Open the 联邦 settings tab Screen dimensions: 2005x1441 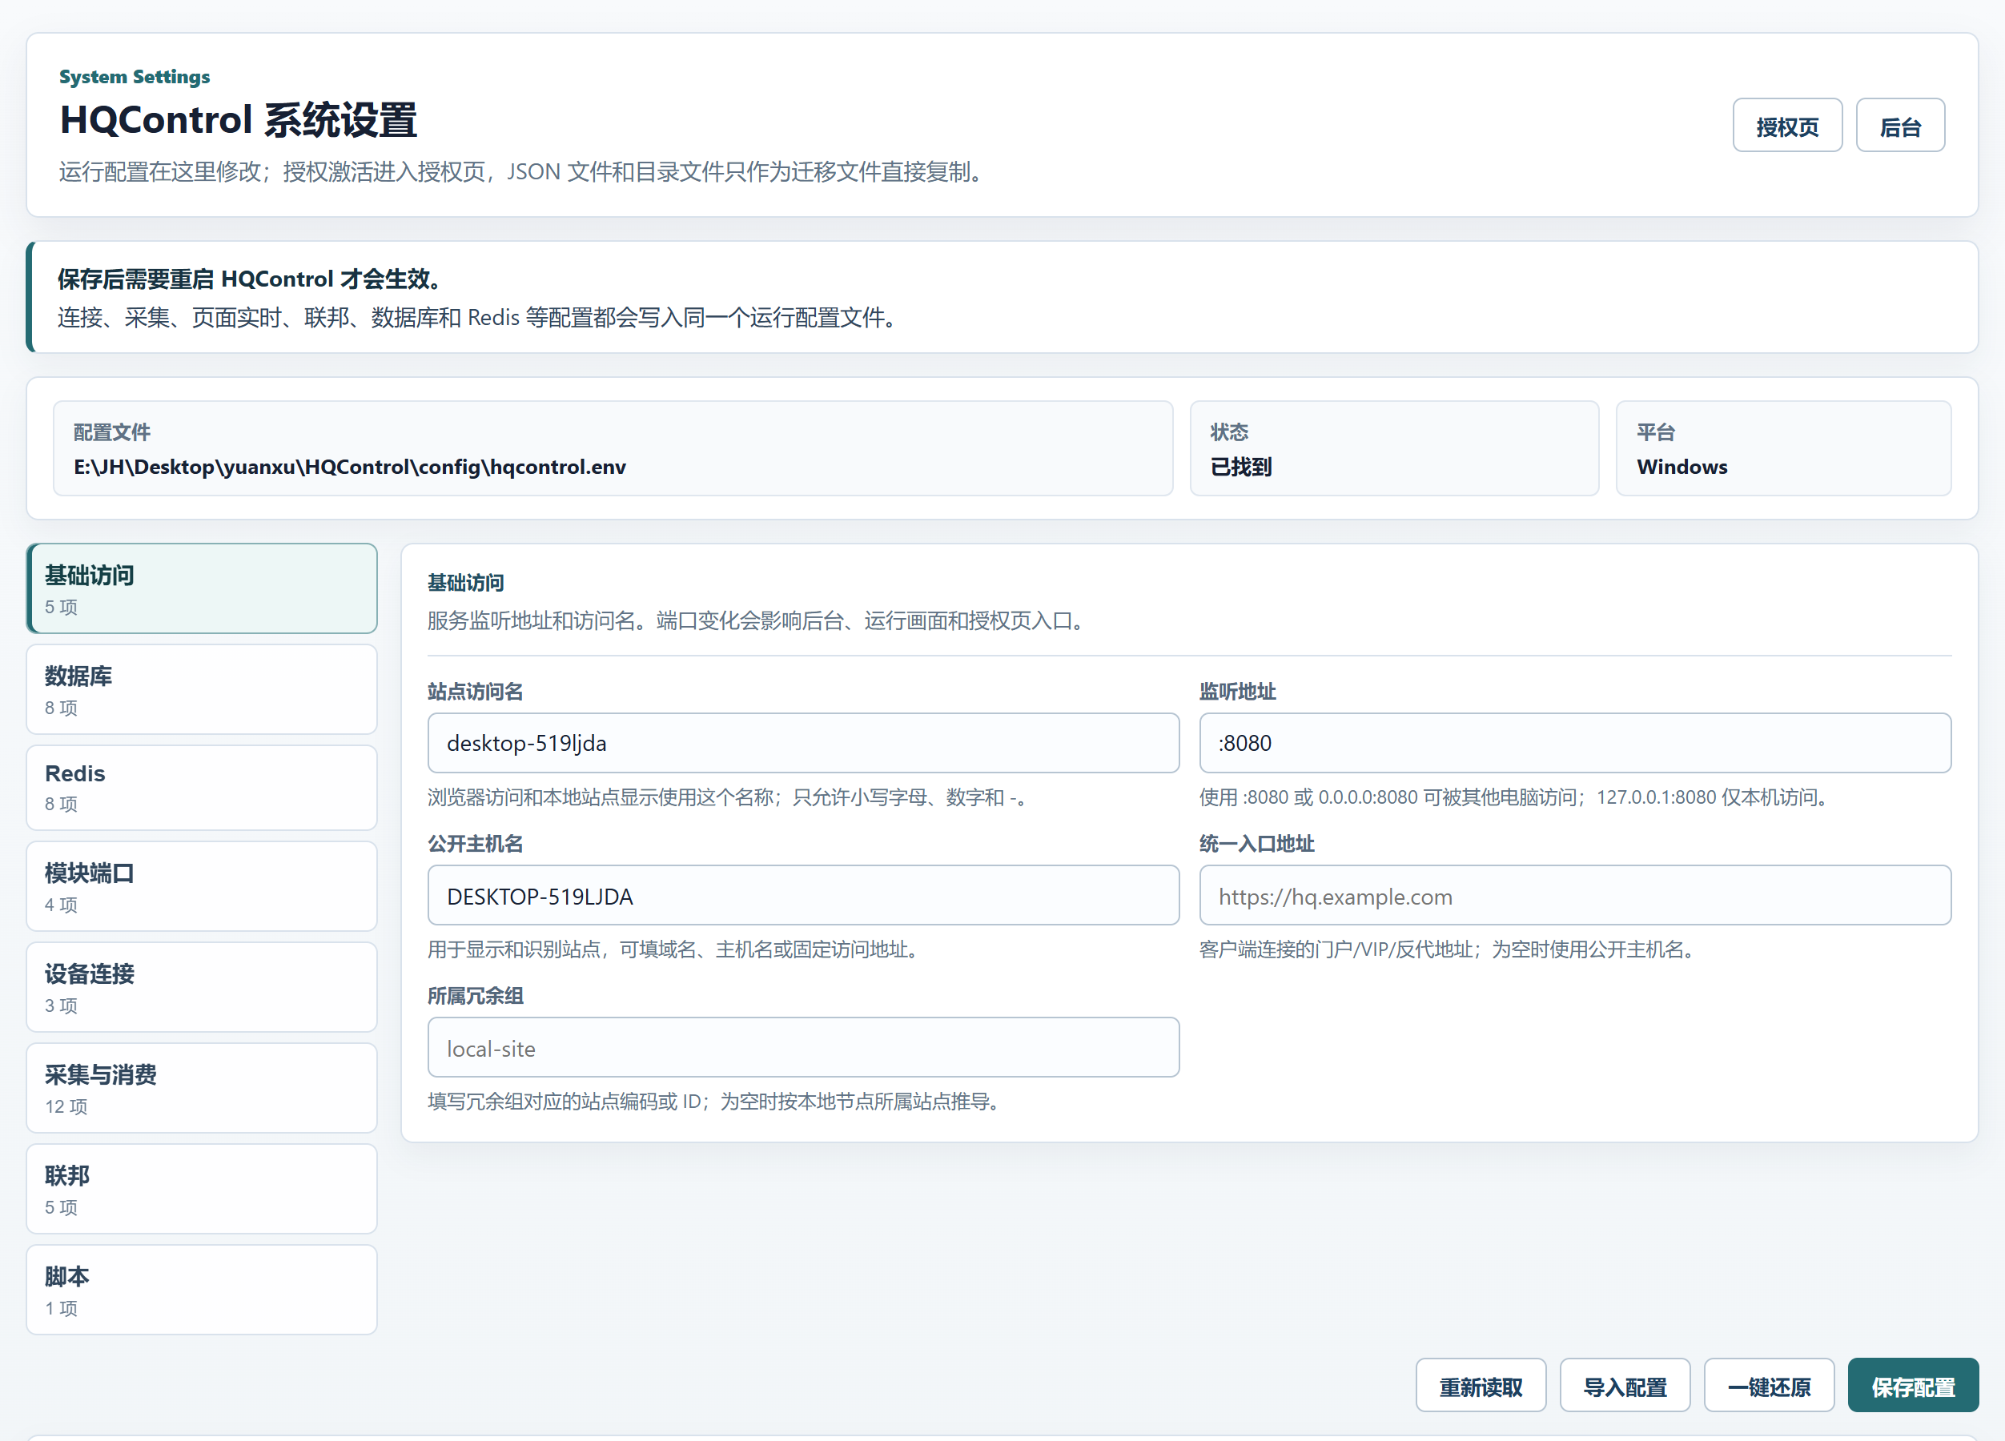203,1189
